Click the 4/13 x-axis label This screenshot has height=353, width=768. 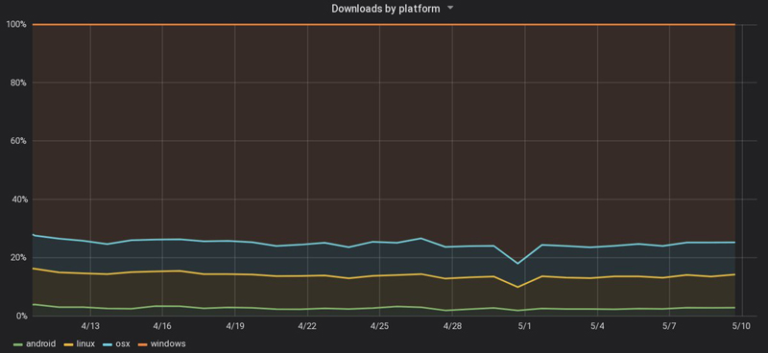[90, 326]
